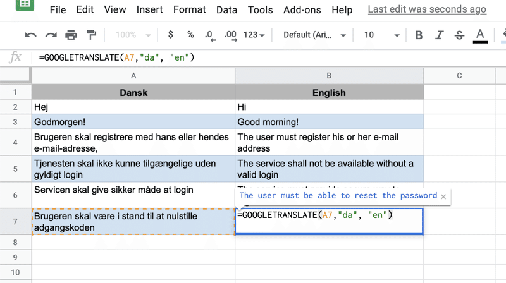Click cell 'The user must register his or her e-mail address'
The width and height of the screenshot is (506, 283).
[x=329, y=143]
